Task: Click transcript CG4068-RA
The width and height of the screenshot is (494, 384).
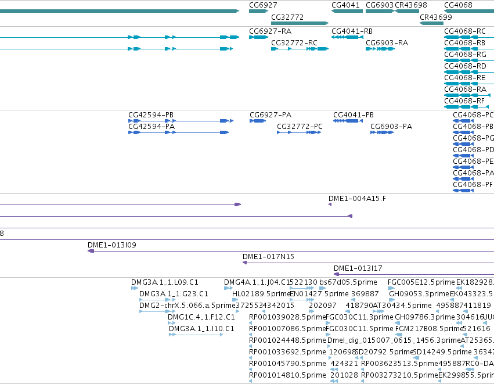Action: [465, 89]
